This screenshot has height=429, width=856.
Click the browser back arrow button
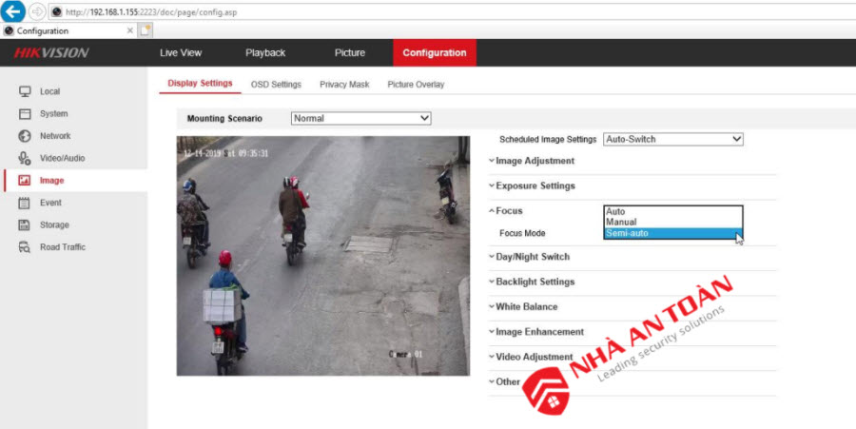14,11
